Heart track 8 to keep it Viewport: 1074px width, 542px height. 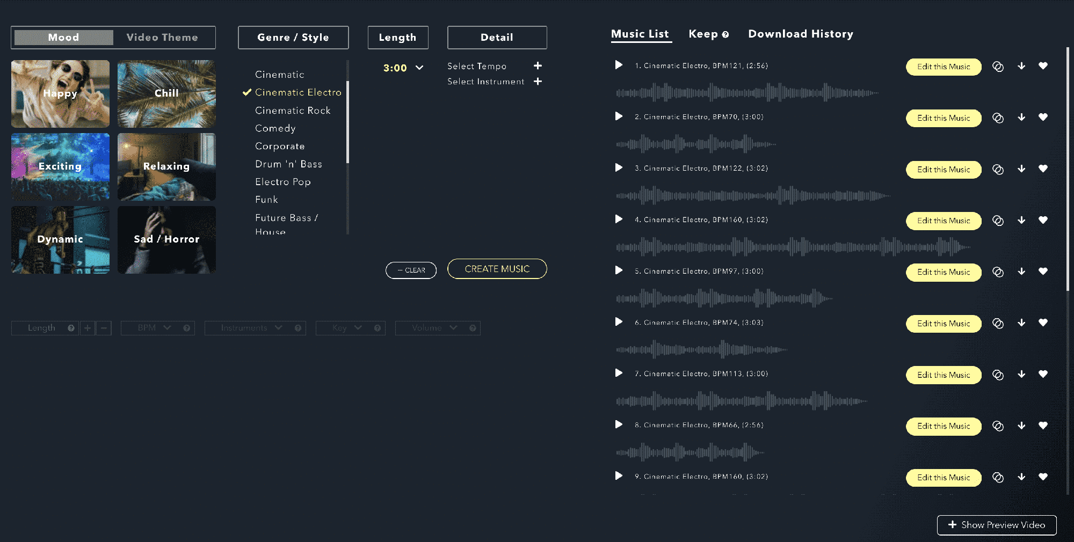[1043, 425]
